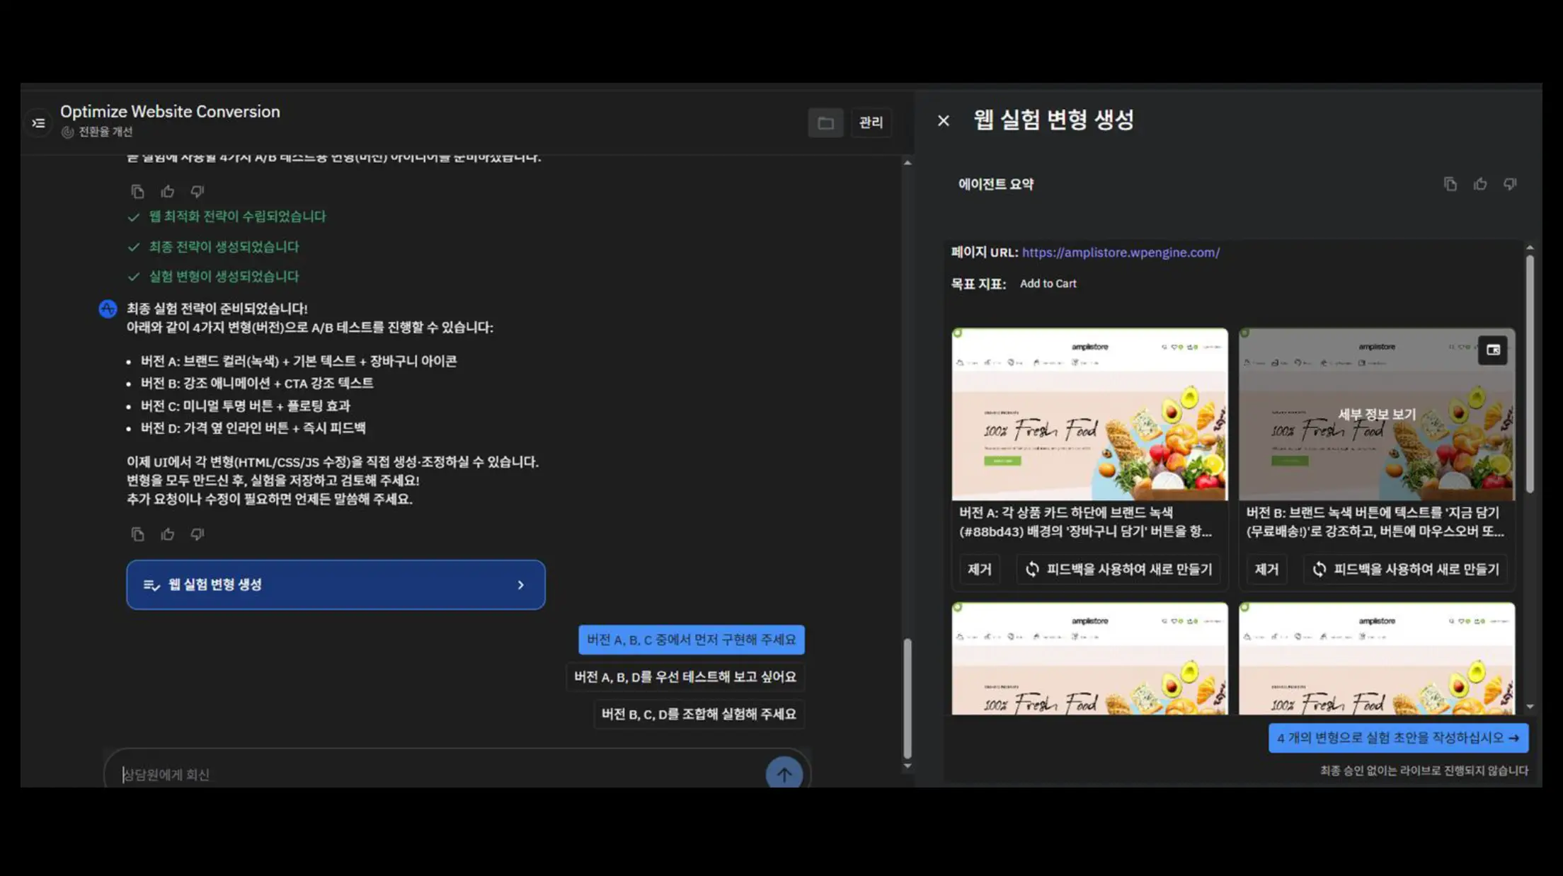This screenshot has height=876, width=1563.
Task: Open the folder icon in header
Action: 825,123
